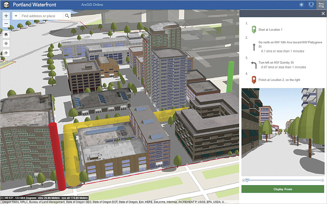Select the red Finish location pin
The image size is (327, 204).
(254, 80)
